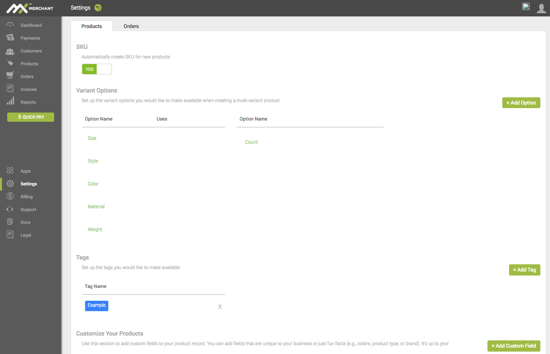Click the green refresh icon beside Settings

pos(98,8)
